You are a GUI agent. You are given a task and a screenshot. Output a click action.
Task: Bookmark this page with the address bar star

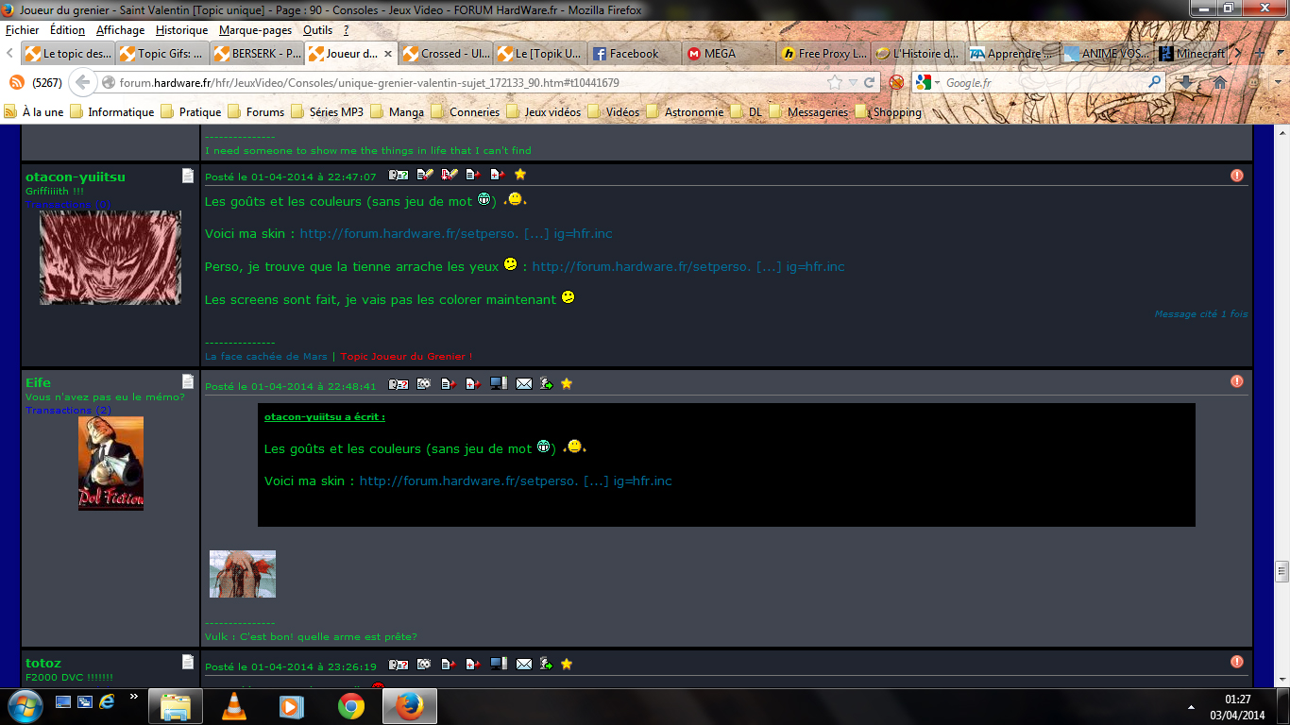pyautogui.click(x=834, y=82)
